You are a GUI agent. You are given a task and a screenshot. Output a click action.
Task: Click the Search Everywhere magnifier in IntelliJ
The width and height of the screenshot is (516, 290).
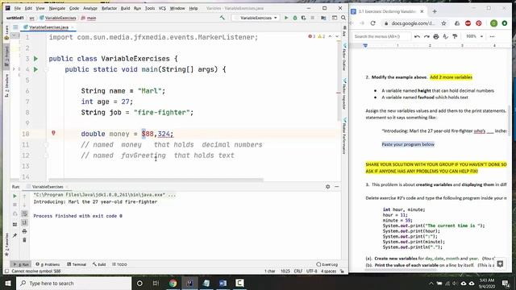(343, 18)
